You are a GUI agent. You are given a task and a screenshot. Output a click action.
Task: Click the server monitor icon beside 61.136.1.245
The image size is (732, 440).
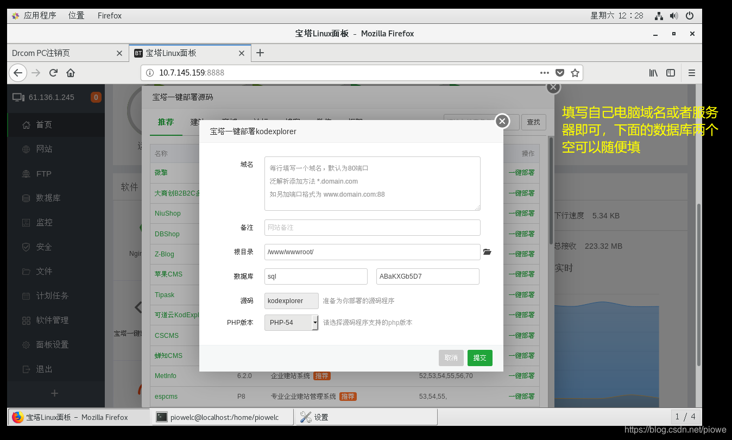pos(18,98)
